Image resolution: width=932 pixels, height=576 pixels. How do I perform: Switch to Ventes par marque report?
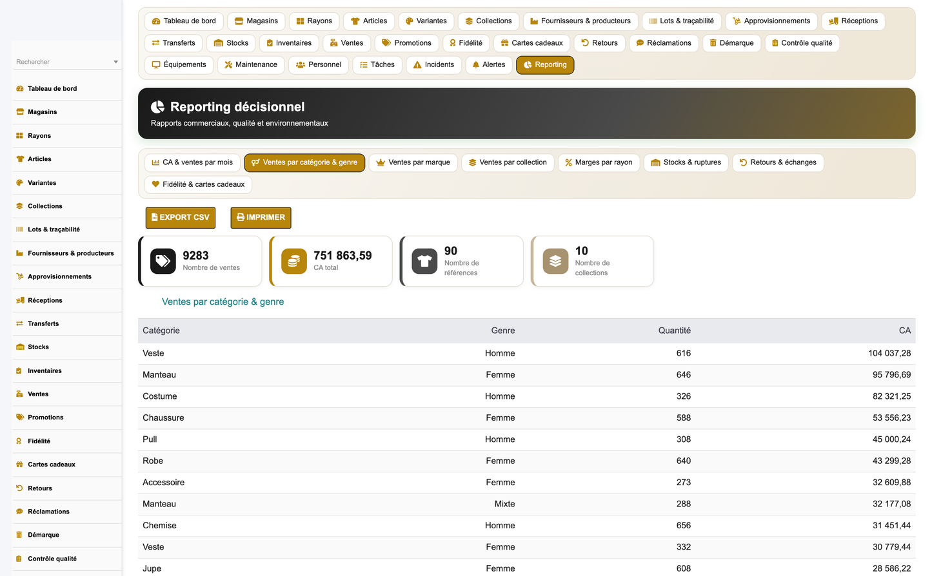tap(413, 162)
